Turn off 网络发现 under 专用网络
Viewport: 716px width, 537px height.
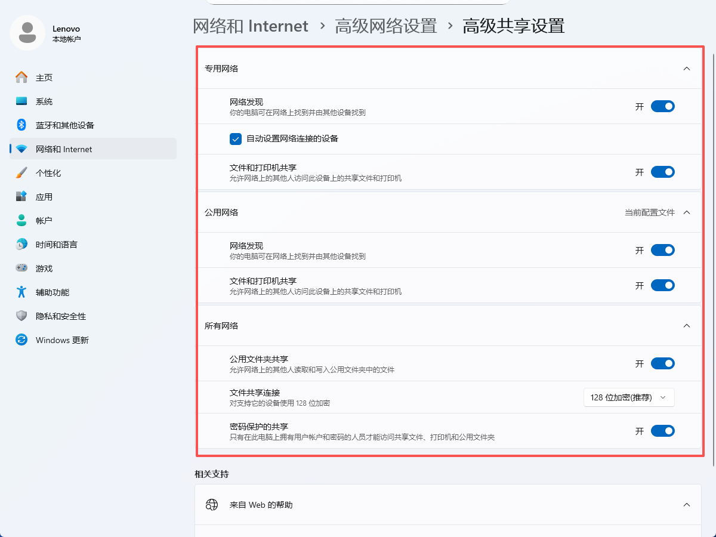[x=662, y=107]
